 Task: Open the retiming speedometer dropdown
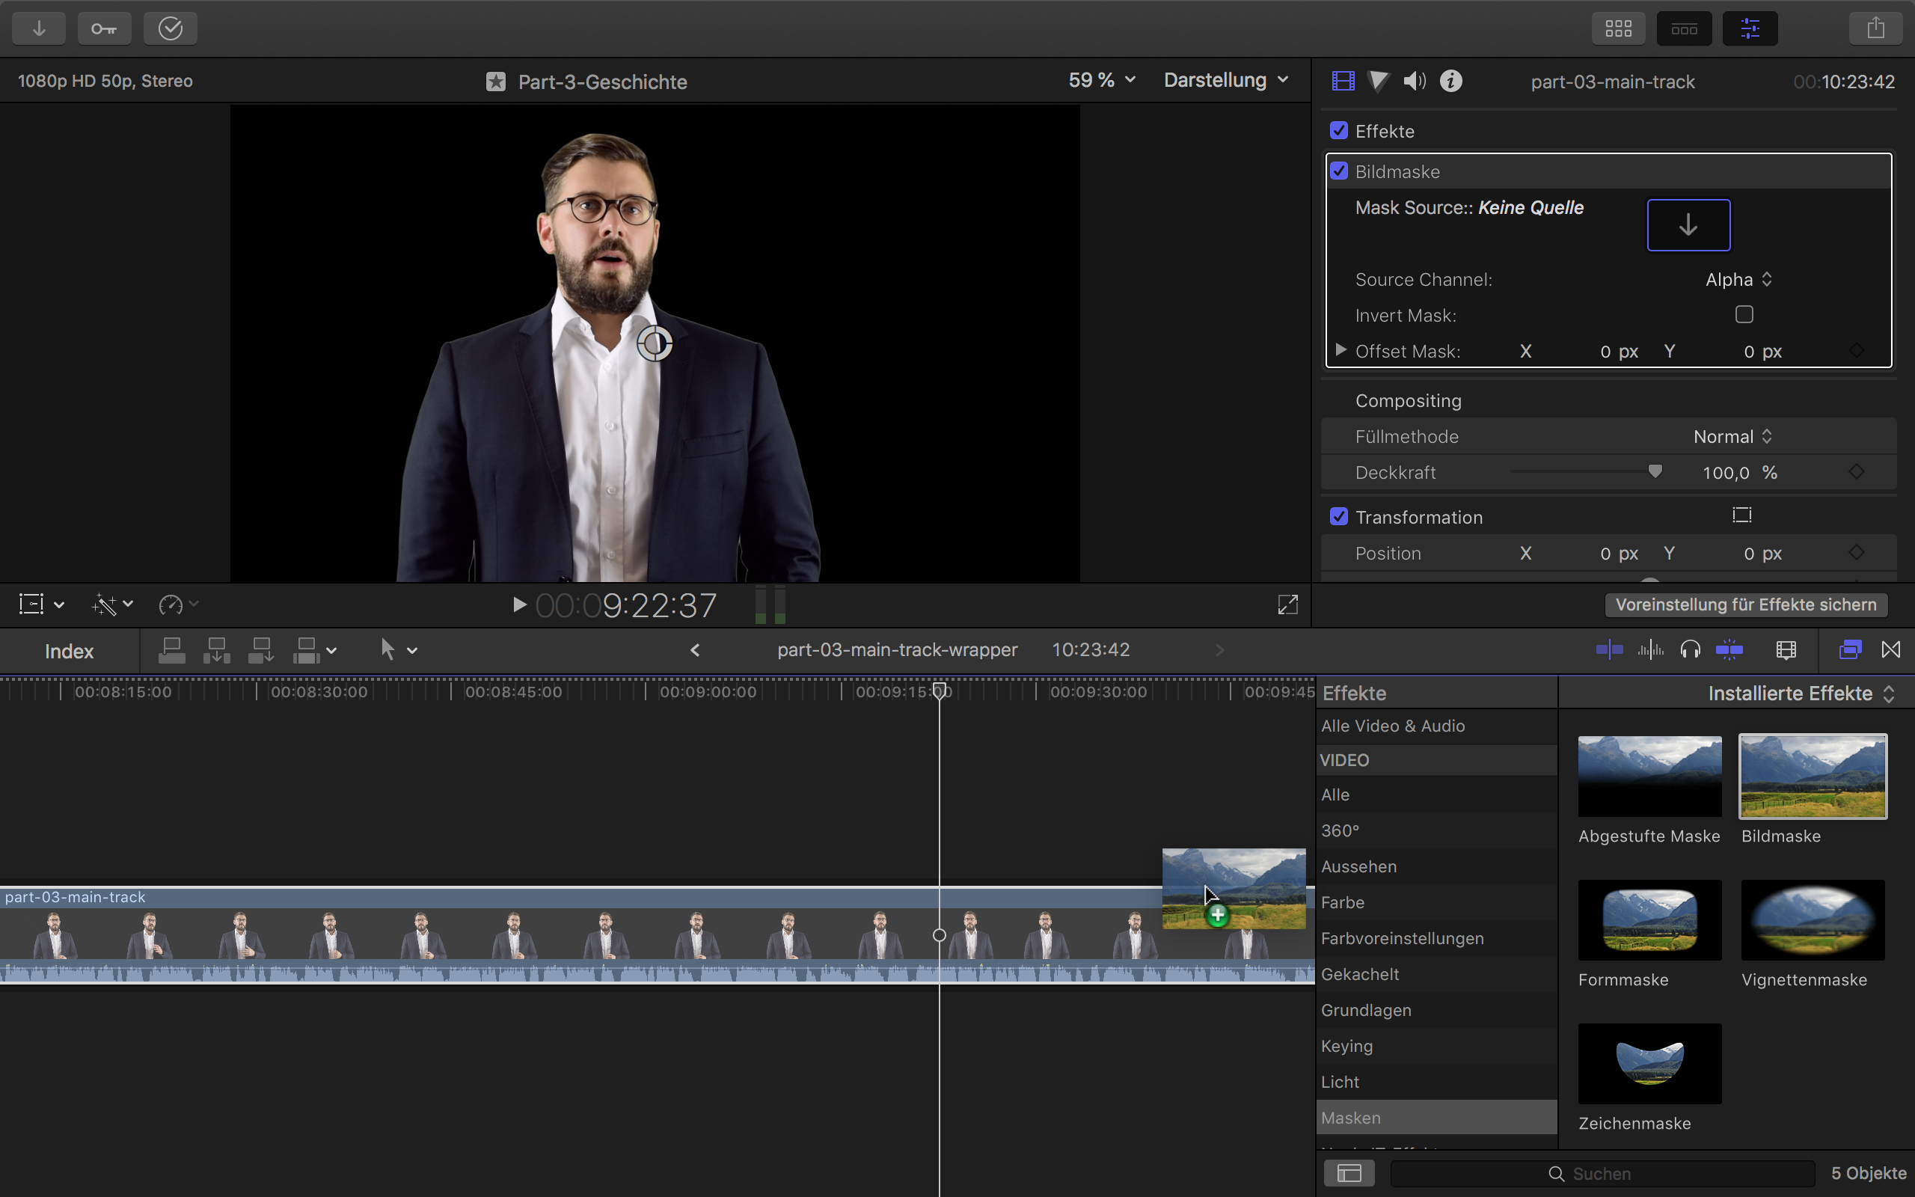pyautogui.click(x=178, y=604)
